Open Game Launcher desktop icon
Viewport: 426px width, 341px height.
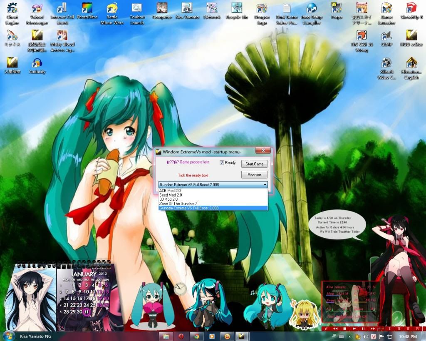click(386, 14)
